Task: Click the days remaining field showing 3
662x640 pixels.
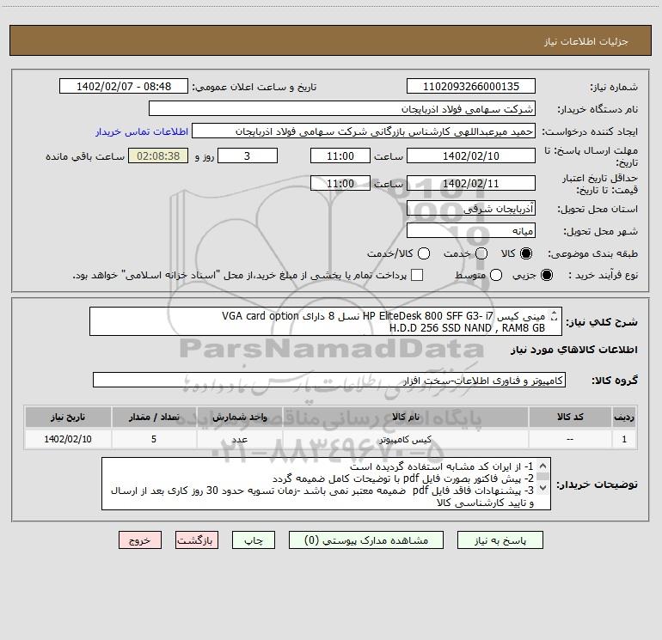Action: pos(248,155)
